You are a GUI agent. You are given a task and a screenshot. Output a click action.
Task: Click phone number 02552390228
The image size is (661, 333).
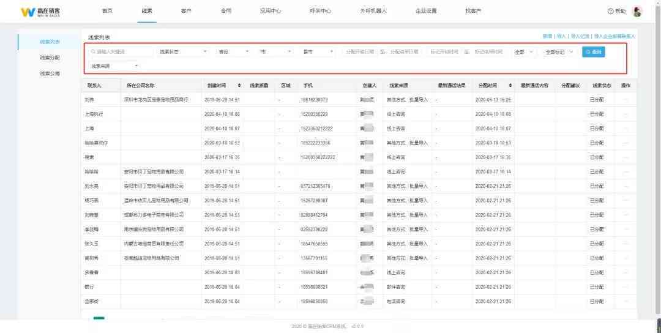pyautogui.click(x=314, y=230)
